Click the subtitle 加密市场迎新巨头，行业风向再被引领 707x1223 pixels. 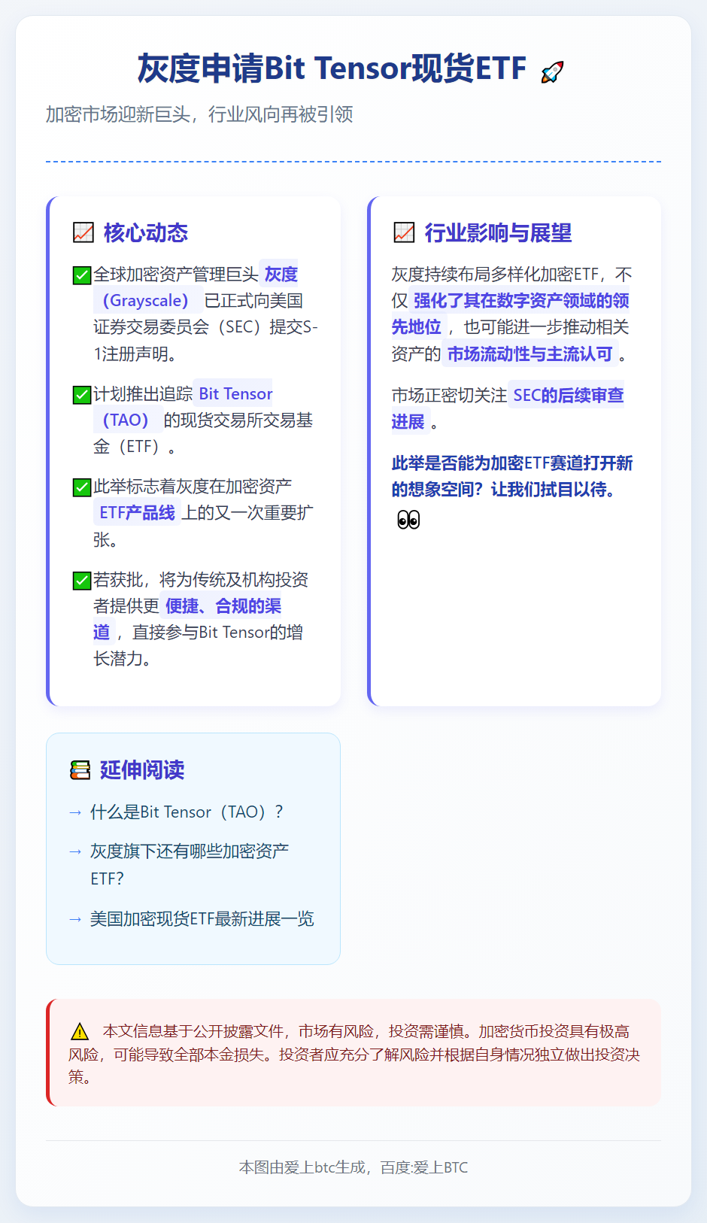click(199, 114)
